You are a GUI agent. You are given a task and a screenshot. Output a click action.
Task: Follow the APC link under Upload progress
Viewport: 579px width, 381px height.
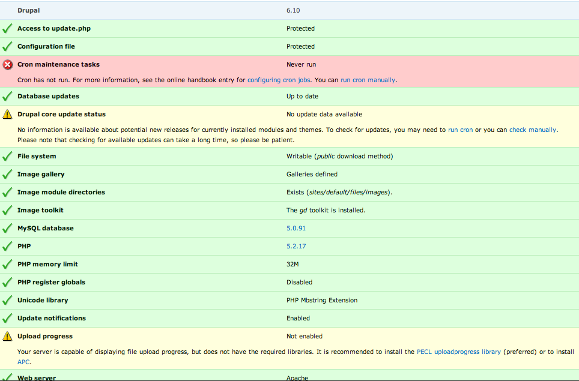pos(23,362)
